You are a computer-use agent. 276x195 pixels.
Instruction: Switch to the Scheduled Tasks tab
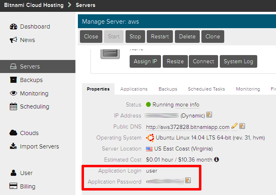tap(206, 89)
